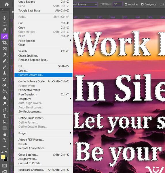Swap foreground and background colors
This screenshot has width=165, height=173.
[6, 152]
